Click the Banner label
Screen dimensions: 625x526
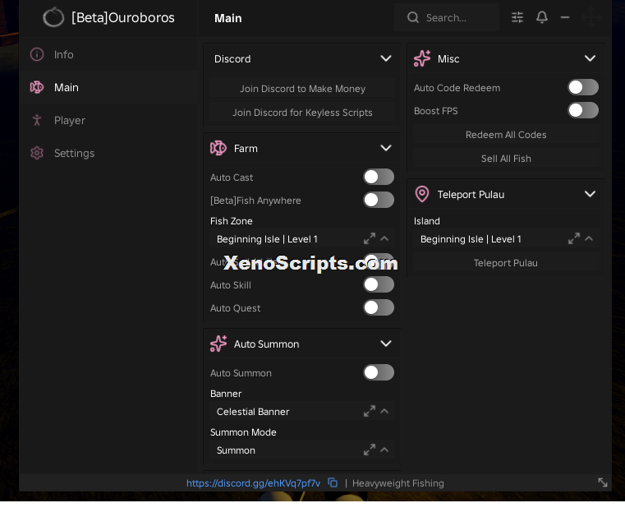(x=226, y=394)
